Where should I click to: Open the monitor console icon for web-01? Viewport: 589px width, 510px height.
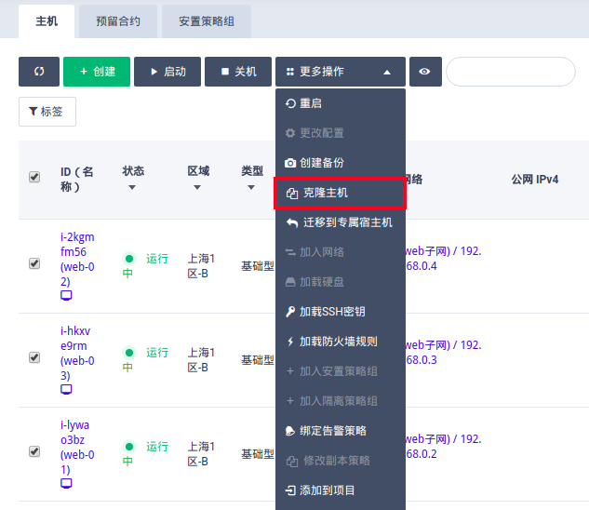(66, 484)
